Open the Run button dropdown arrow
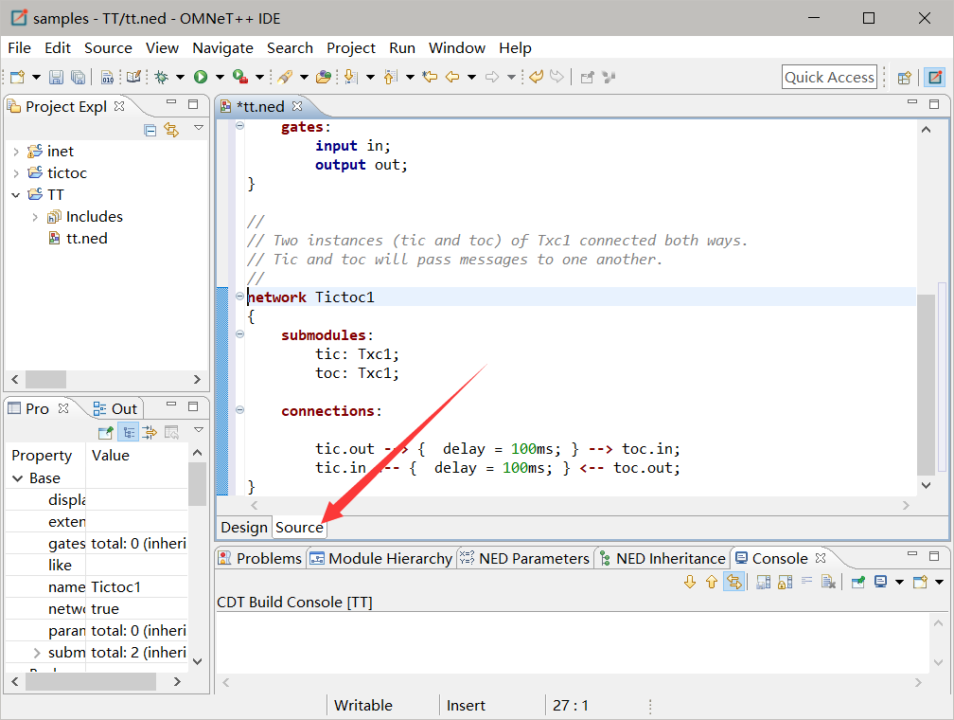Screen dimensions: 954x720 [220, 78]
